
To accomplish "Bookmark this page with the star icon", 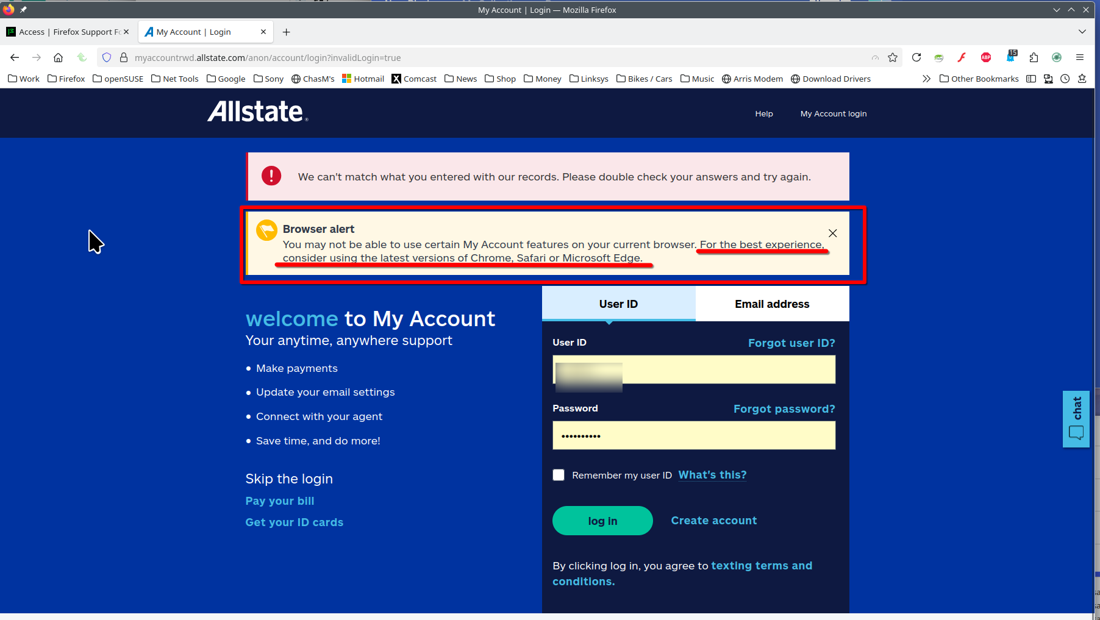I will tap(893, 57).
